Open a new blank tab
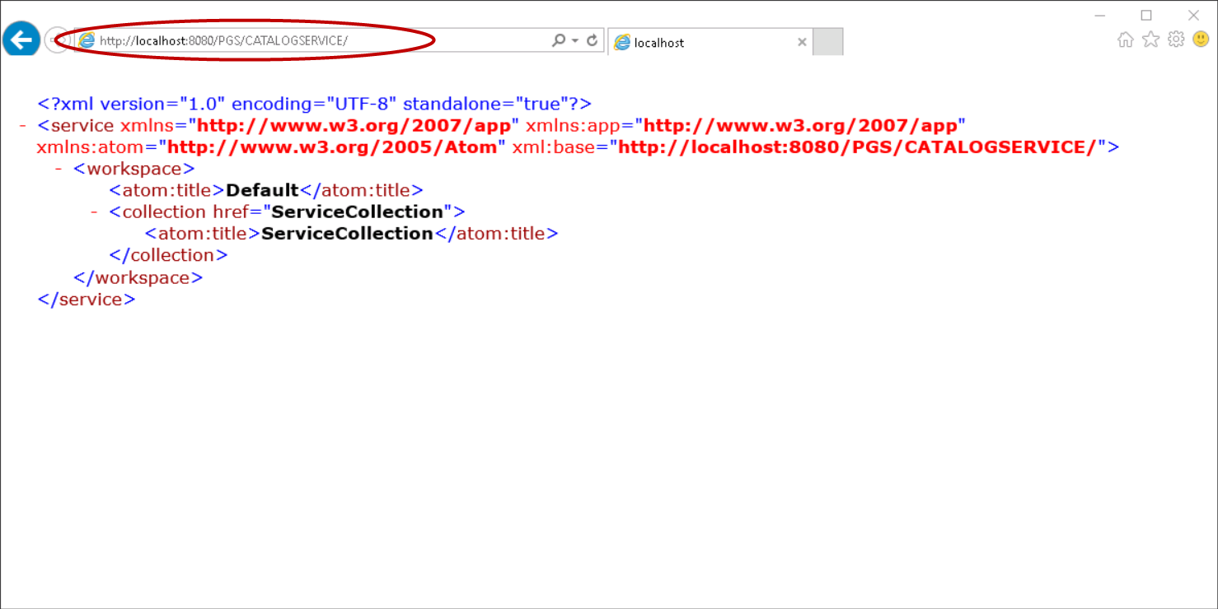 [827, 42]
